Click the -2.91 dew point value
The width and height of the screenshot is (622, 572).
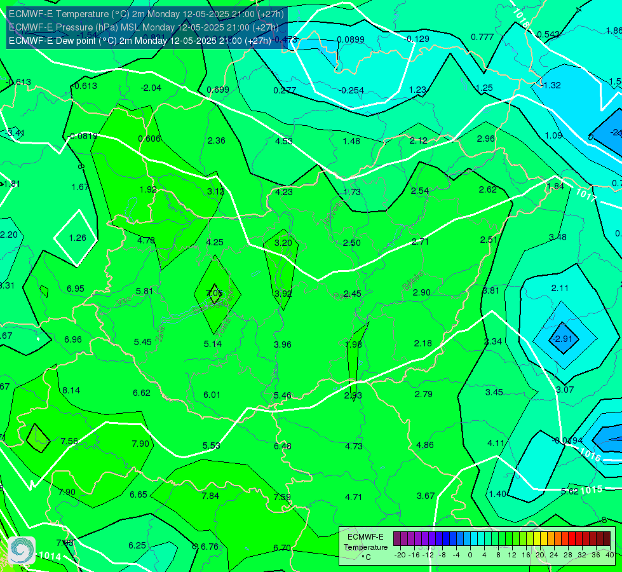563,339
